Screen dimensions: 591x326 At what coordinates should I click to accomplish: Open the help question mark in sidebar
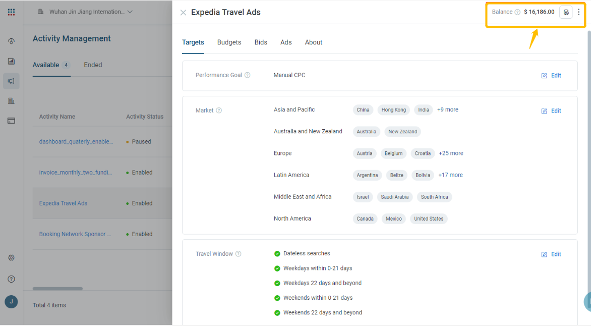[11, 279]
